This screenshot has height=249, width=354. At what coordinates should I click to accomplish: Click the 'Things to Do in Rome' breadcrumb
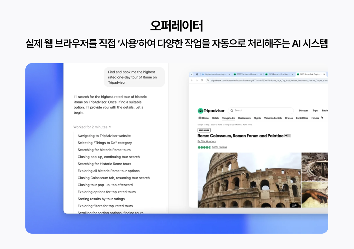point(232,125)
